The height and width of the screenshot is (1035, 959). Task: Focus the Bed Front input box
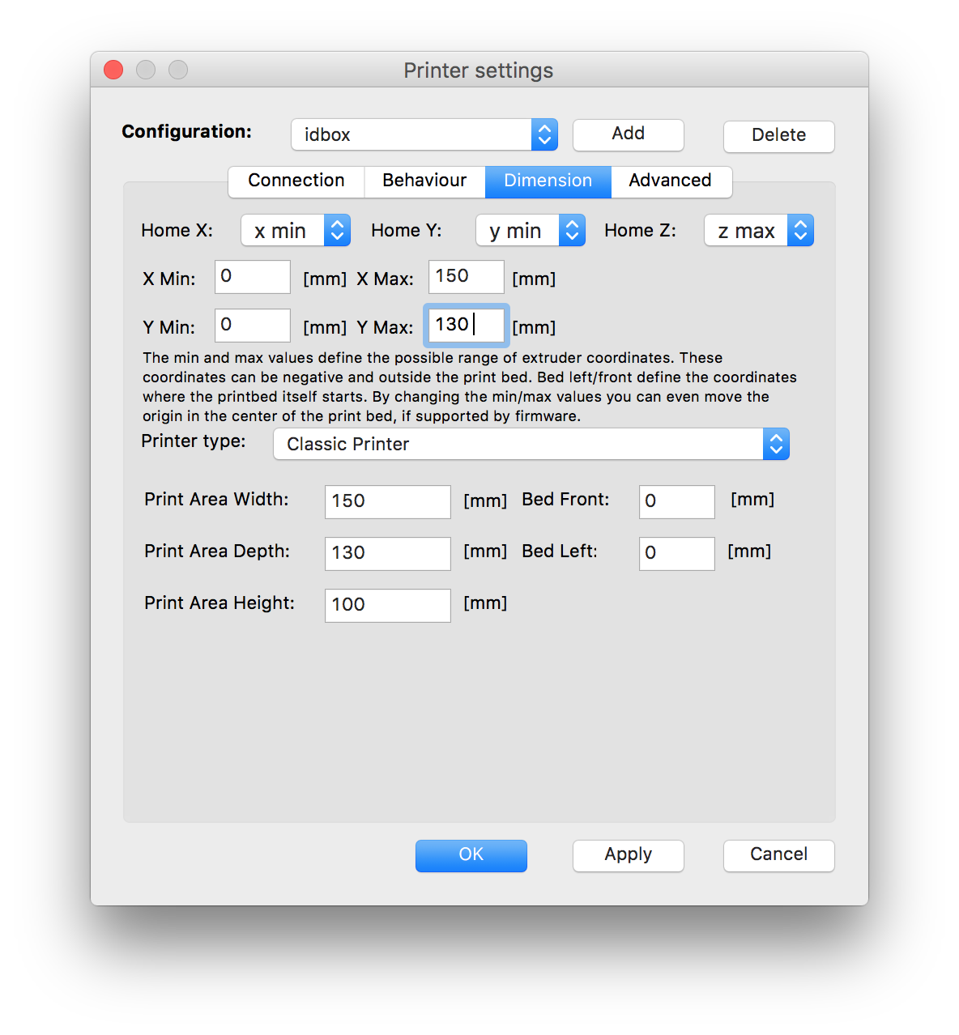coord(676,502)
